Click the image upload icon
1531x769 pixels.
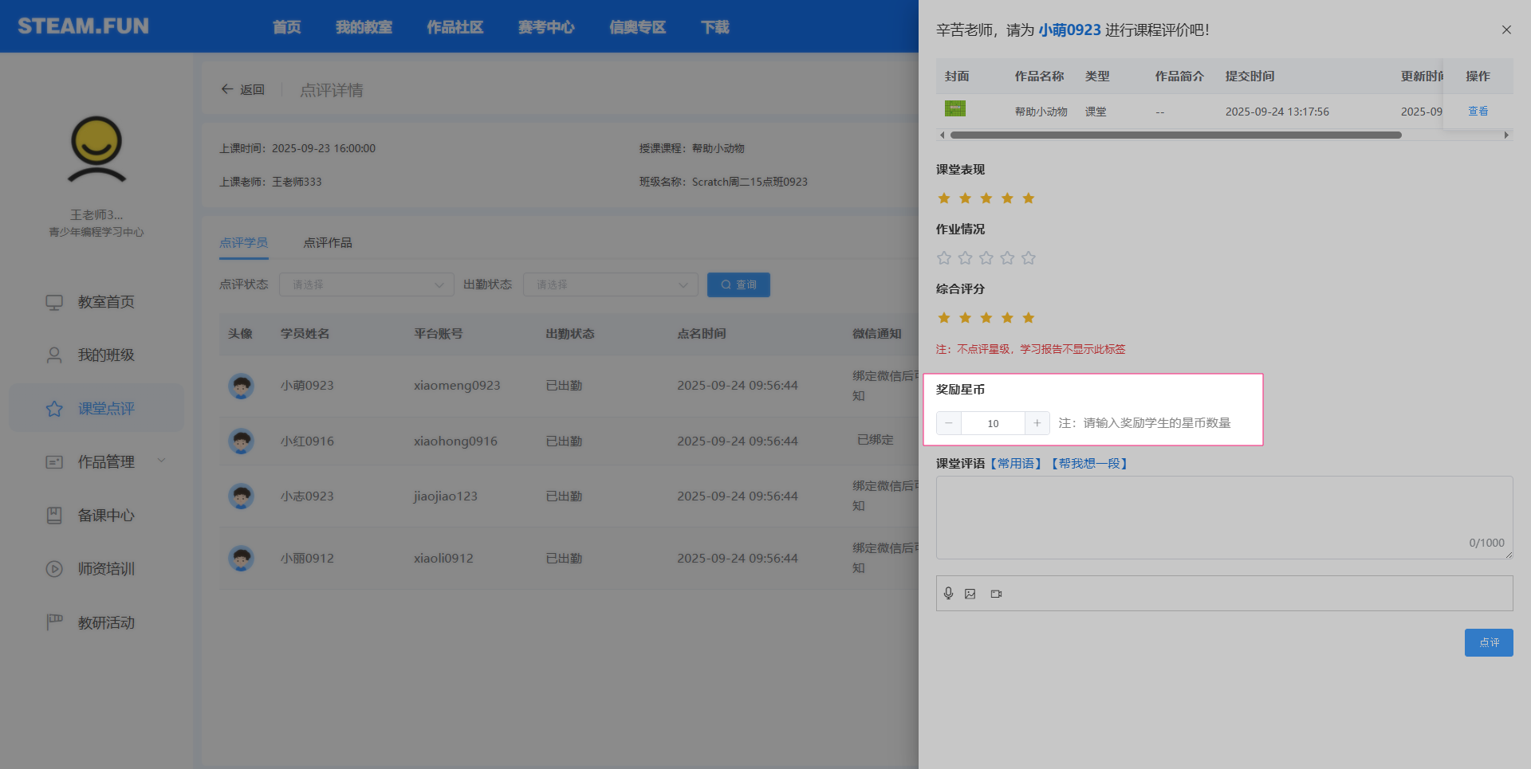pyautogui.click(x=970, y=594)
